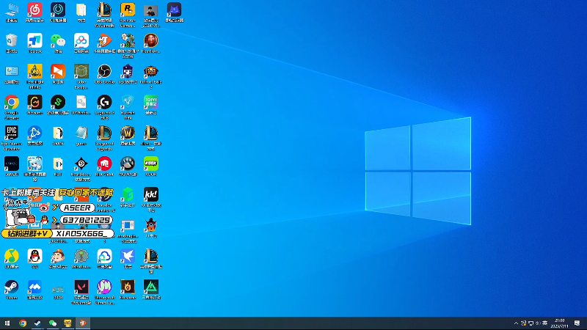Open the UU accelerator shortcut
587x330 pixels.
[x=58, y=10]
